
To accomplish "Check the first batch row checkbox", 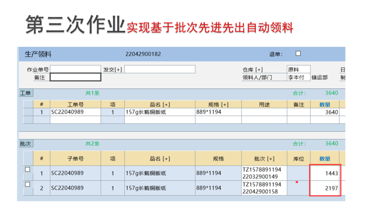I will [27, 170].
